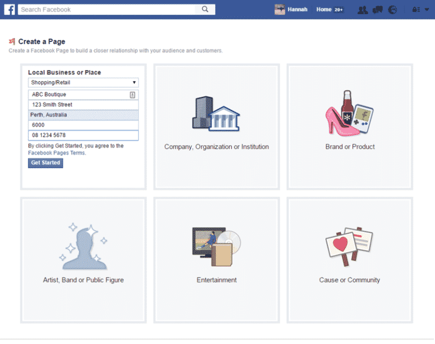This screenshot has width=435, height=344.
Task: Open the Facebook Pages Terms link
Action: 57,153
